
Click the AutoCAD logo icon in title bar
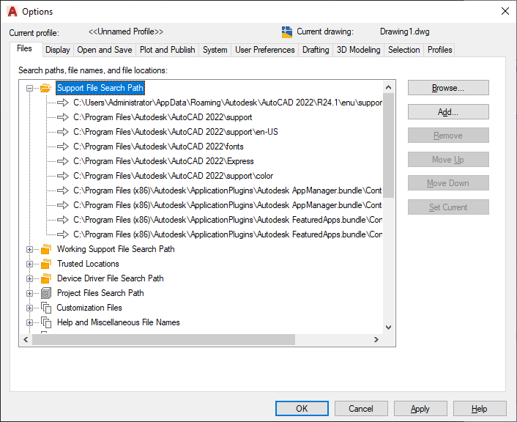point(12,12)
